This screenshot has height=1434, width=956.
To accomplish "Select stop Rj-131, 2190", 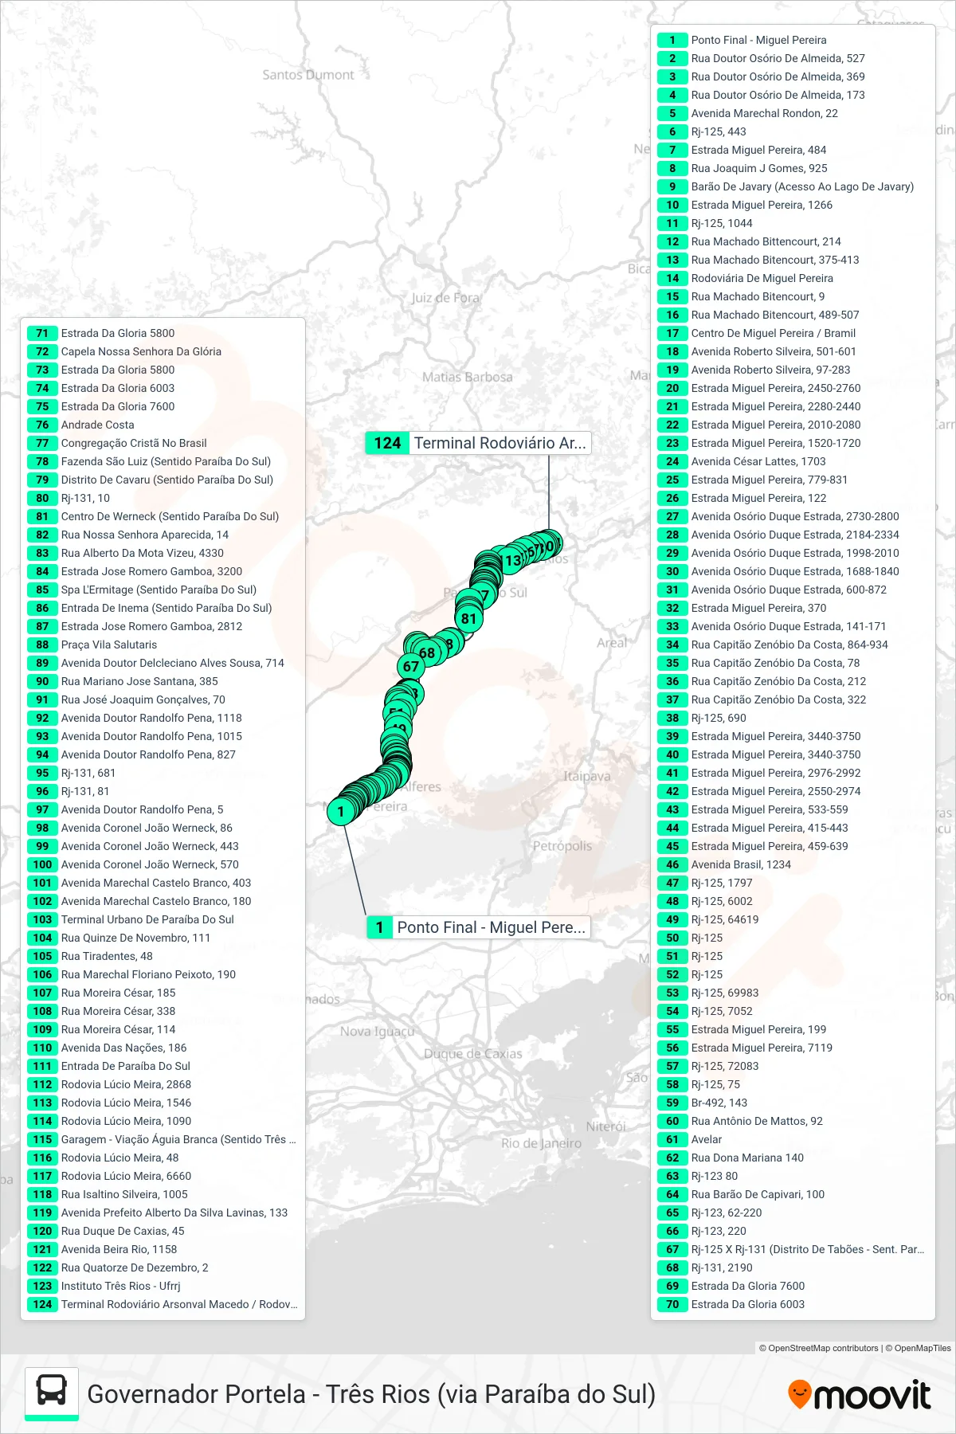I will click(705, 1267).
